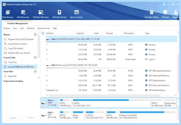Image resolution: width=181 pixels, height=125 pixels.
Task: Click the Logical type square for unallocated row
Action: pos(146,59)
